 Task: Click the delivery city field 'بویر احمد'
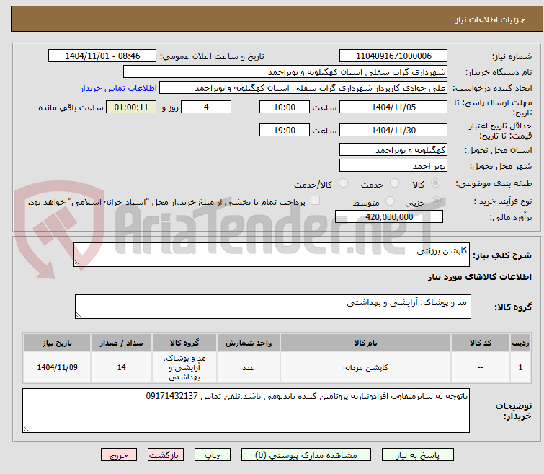pos(393,166)
